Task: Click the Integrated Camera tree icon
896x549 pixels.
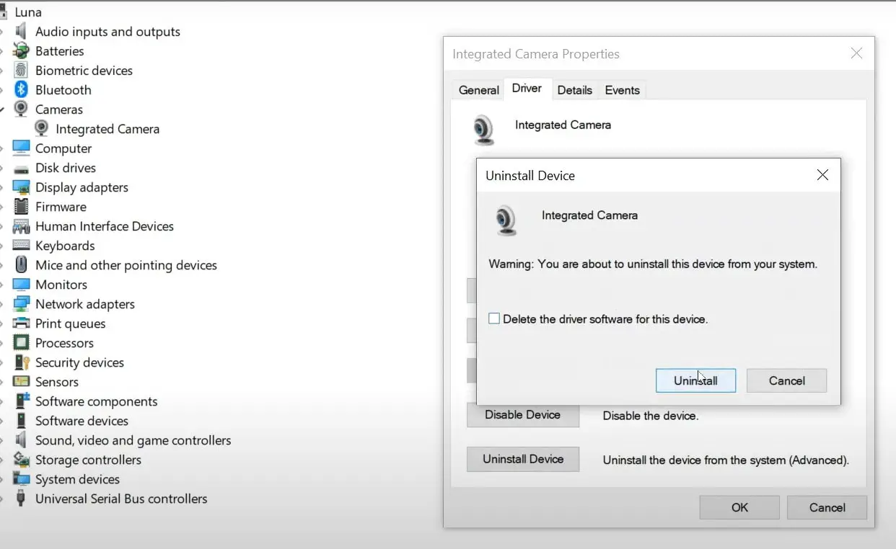Action: pyautogui.click(x=42, y=129)
